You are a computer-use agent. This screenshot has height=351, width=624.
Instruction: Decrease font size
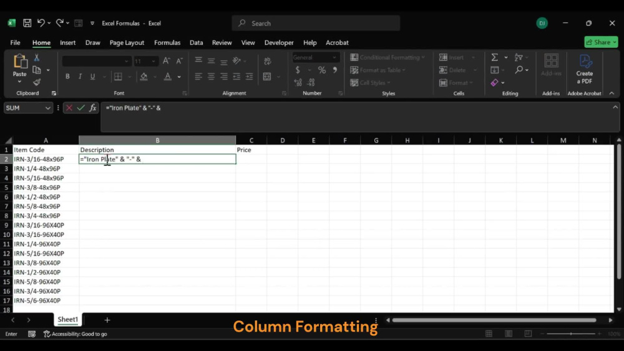tap(179, 61)
